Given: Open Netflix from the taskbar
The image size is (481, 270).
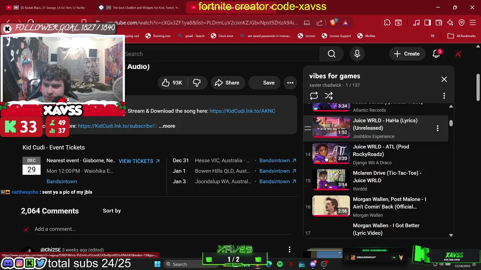Looking at the screenshot, I should [290, 264].
